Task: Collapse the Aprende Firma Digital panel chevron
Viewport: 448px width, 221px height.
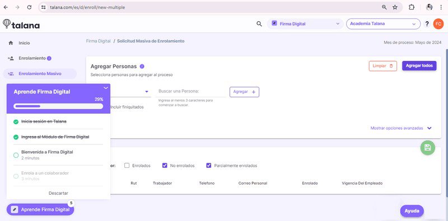Action: pos(106,88)
